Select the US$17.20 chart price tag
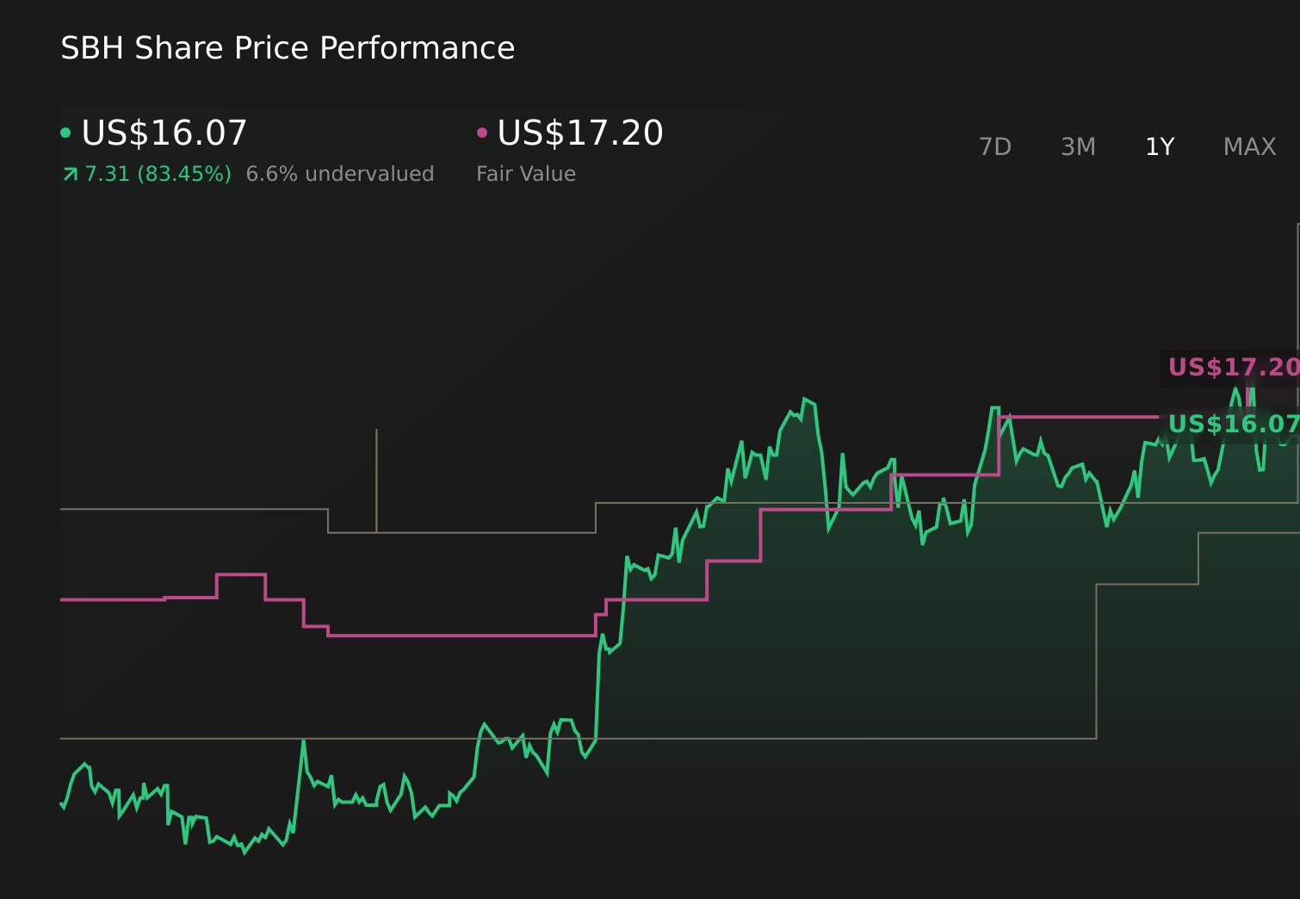Screen dimensions: 1300x899 coord(1233,367)
